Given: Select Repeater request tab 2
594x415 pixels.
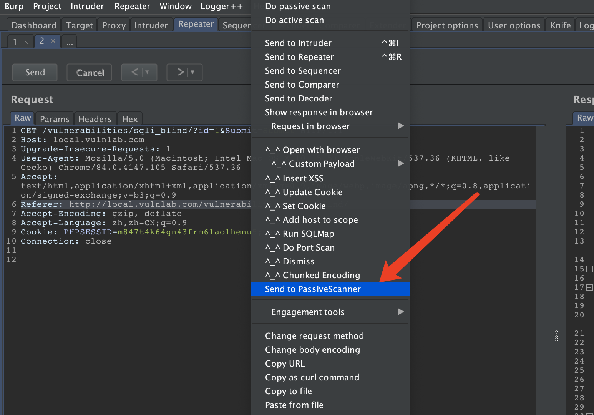Looking at the screenshot, I should (x=42, y=41).
